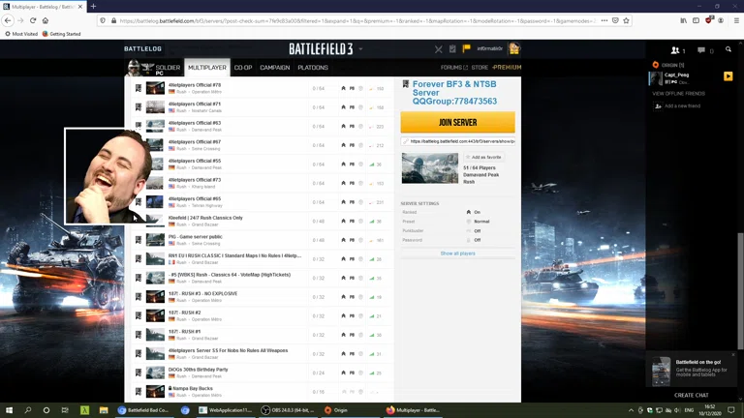This screenshot has height=418, width=744.
Task: Click the Battlelog crossed-swords icon in the top bar
Action: tap(439, 48)
